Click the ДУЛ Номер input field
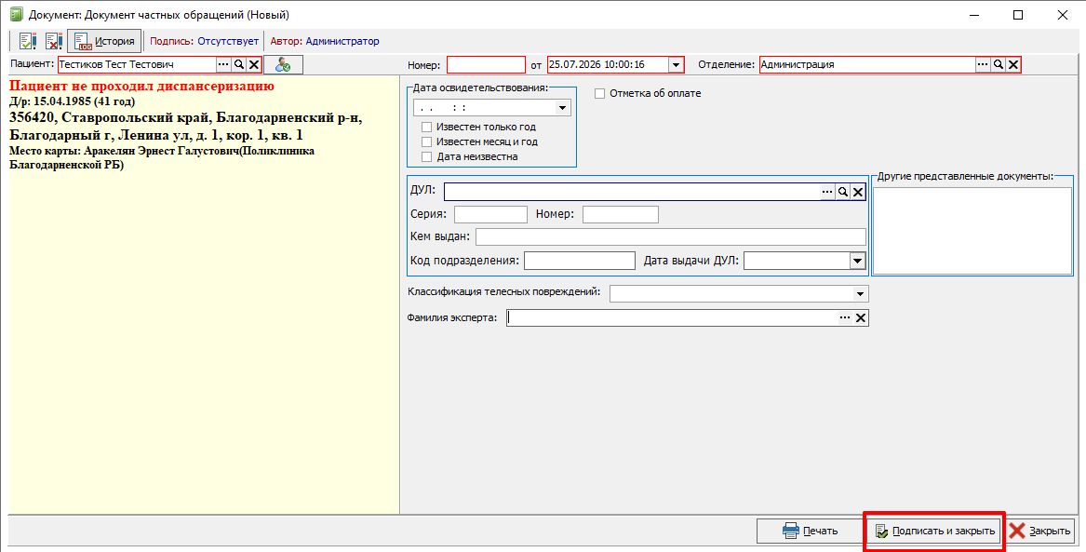The width and height of the screenshot is (1086, 552). (x=621, y=215)
